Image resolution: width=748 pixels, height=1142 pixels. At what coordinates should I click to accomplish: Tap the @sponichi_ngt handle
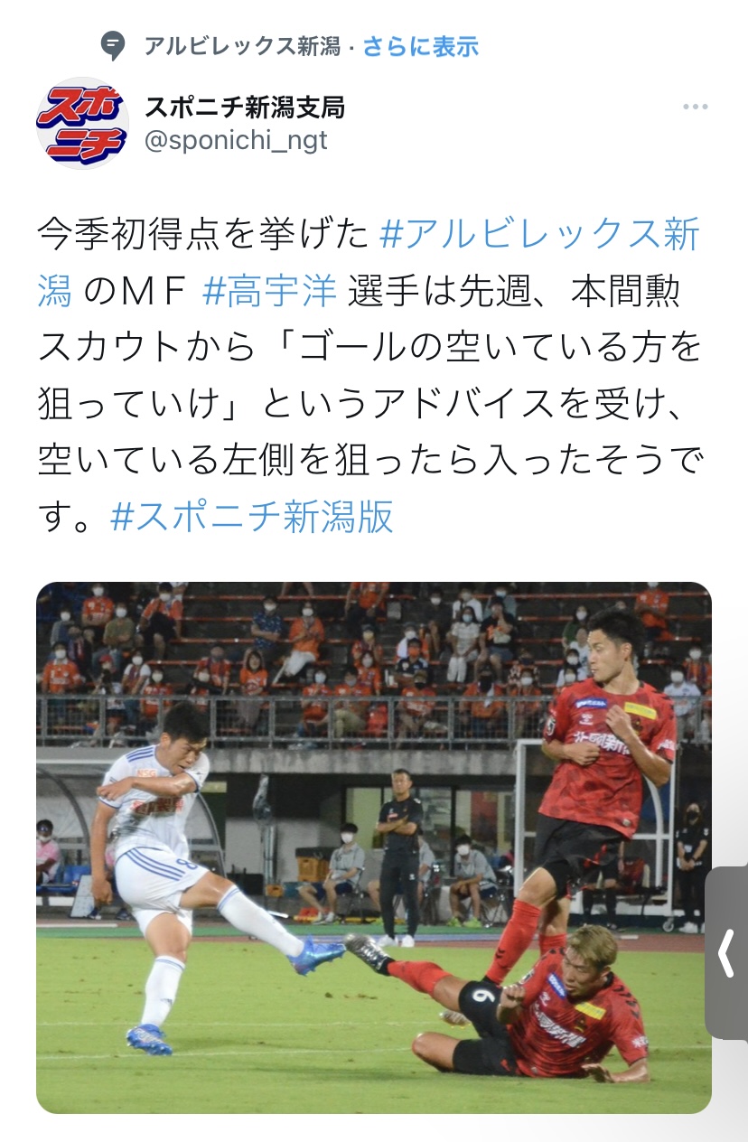pyautogui.click(x=236, y=141)
